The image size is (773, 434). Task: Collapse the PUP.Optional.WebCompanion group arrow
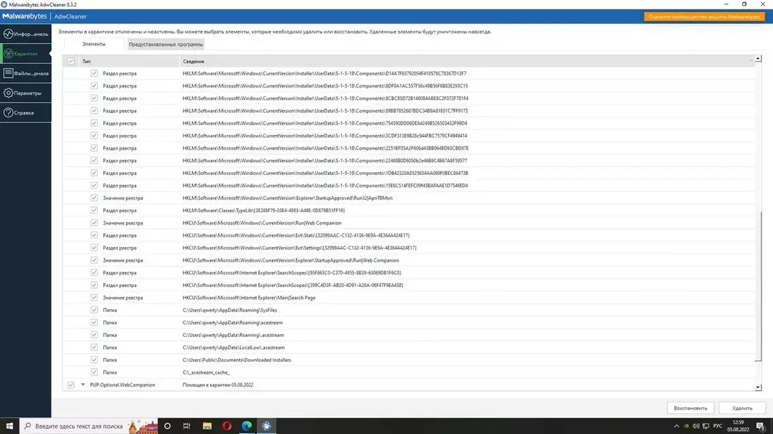pos(83,384)
